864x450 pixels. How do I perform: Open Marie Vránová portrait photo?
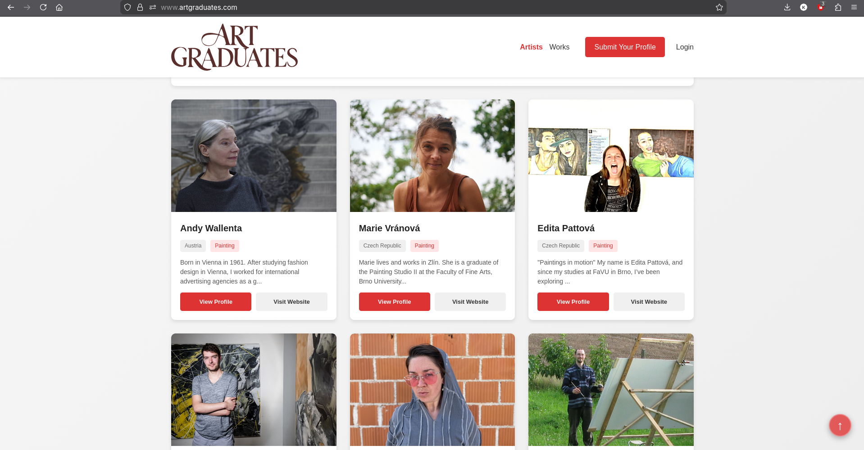[x=432, y=156]
